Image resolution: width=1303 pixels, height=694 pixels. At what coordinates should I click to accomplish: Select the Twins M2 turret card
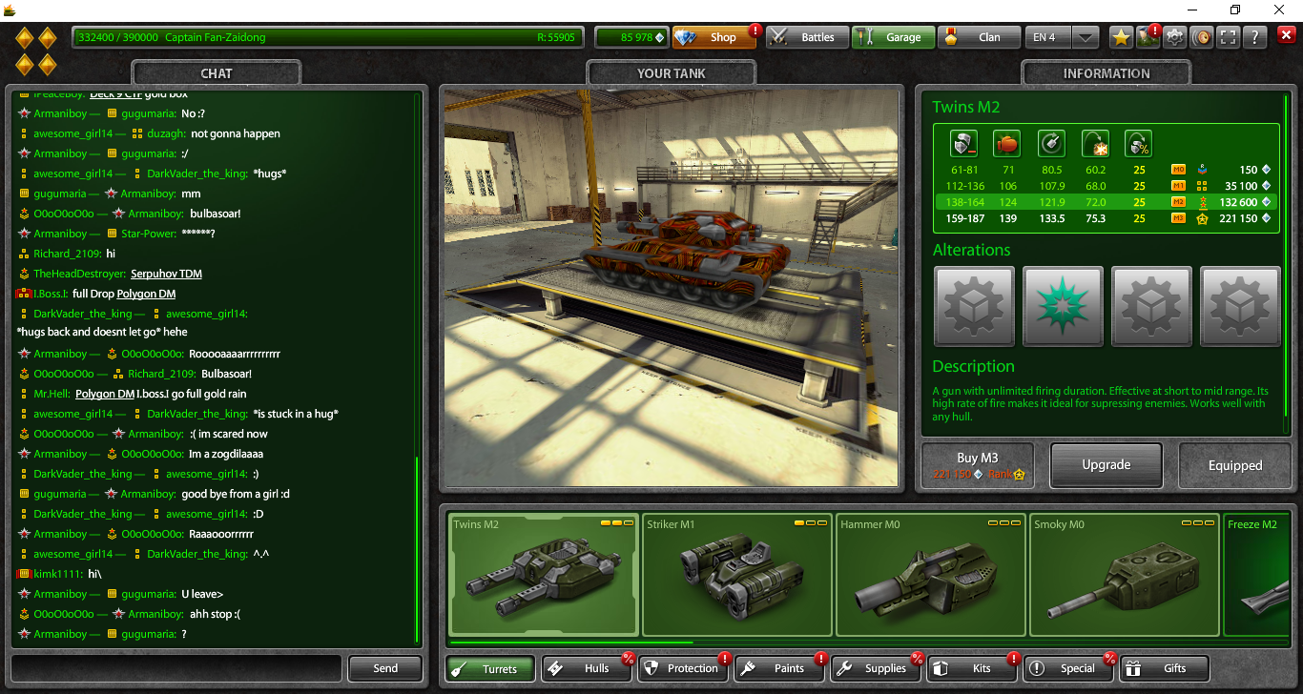point(544,575)
